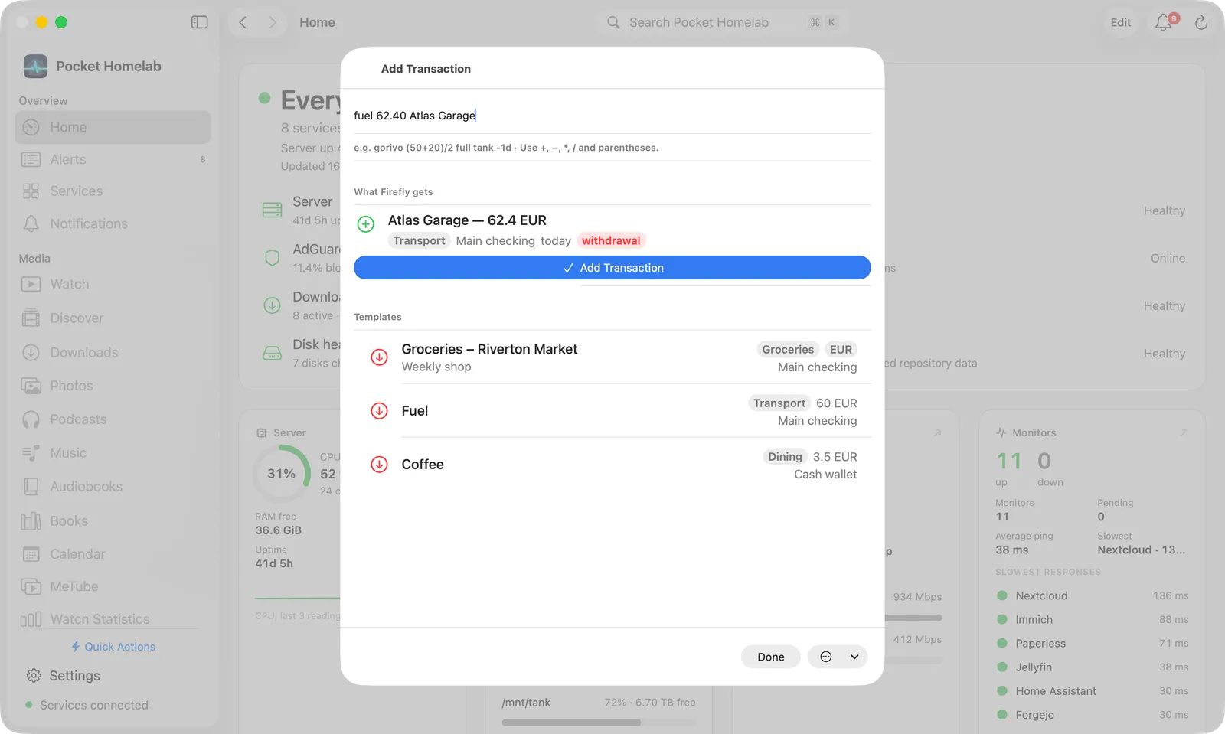Open the notifications bell in toolbar
Viewport: 1225px width, 734px height.
pos(1164,22)
